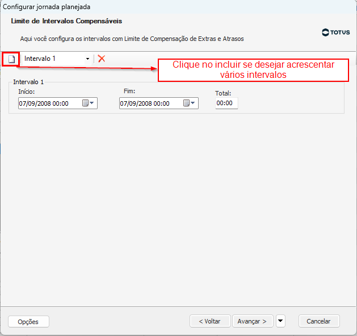The width and height of the screenshot is (357, 336).
Task: Click the Total: label
Action: pyautogui.click(x=223, y=93)
